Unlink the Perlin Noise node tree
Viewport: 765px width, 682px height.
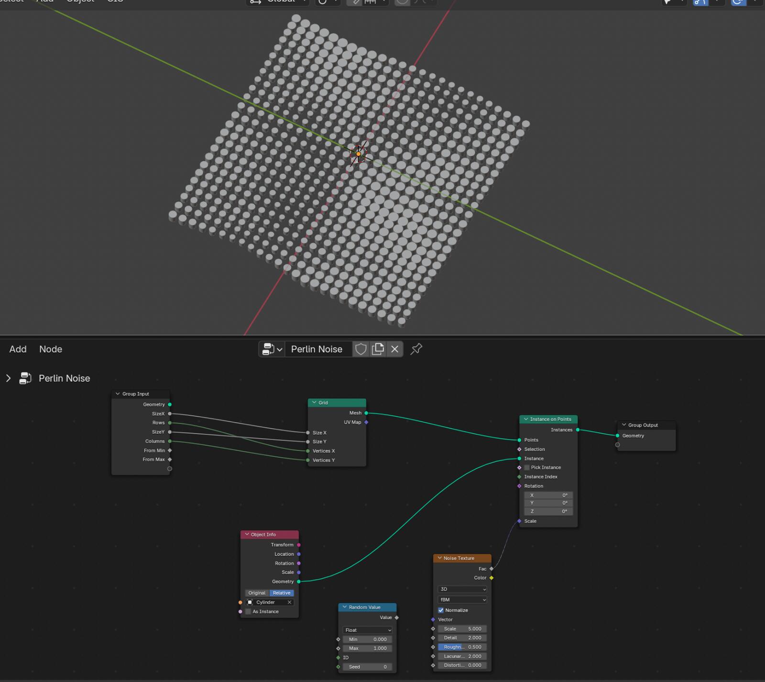click(x=394, y=349)
